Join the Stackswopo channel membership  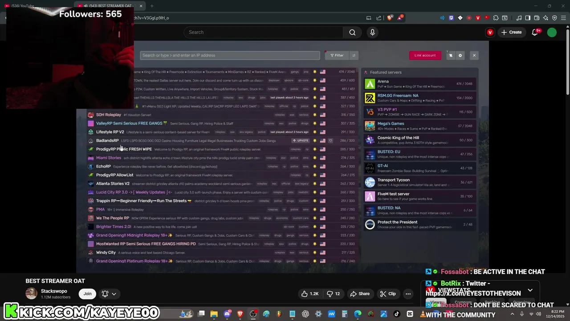87,294
